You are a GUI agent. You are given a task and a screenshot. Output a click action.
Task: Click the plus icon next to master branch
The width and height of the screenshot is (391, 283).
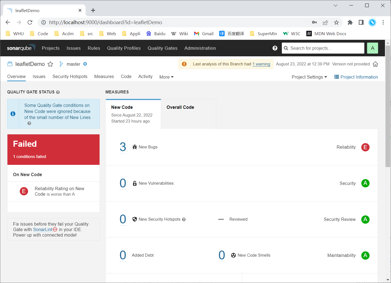pyautogui.click(x=85, y=64)
